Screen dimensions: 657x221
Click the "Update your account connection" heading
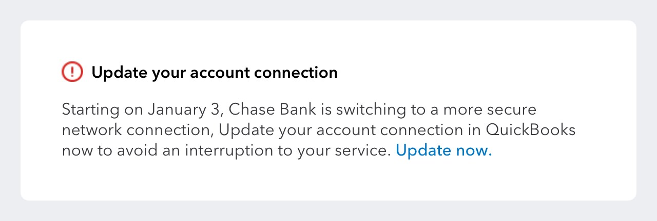coord(215,73)
